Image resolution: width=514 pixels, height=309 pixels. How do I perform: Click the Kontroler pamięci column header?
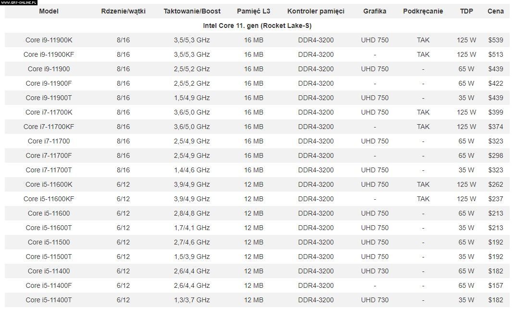(x=315, y=11)
